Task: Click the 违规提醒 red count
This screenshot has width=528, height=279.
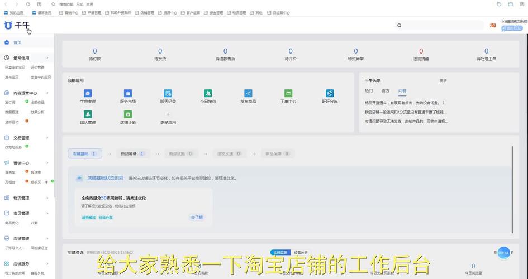Action: click(x=421, y=51)
